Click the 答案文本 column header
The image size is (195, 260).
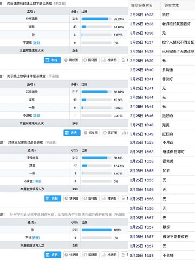[172, 5]
